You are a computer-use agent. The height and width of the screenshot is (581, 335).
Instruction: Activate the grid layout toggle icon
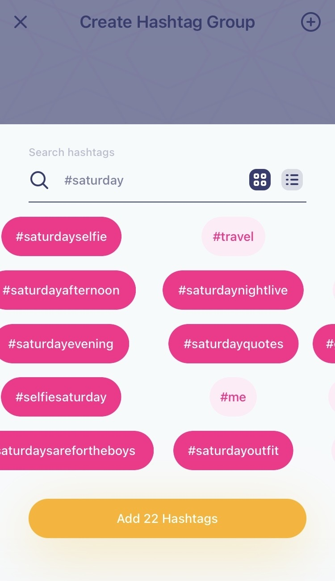[260, 180]
